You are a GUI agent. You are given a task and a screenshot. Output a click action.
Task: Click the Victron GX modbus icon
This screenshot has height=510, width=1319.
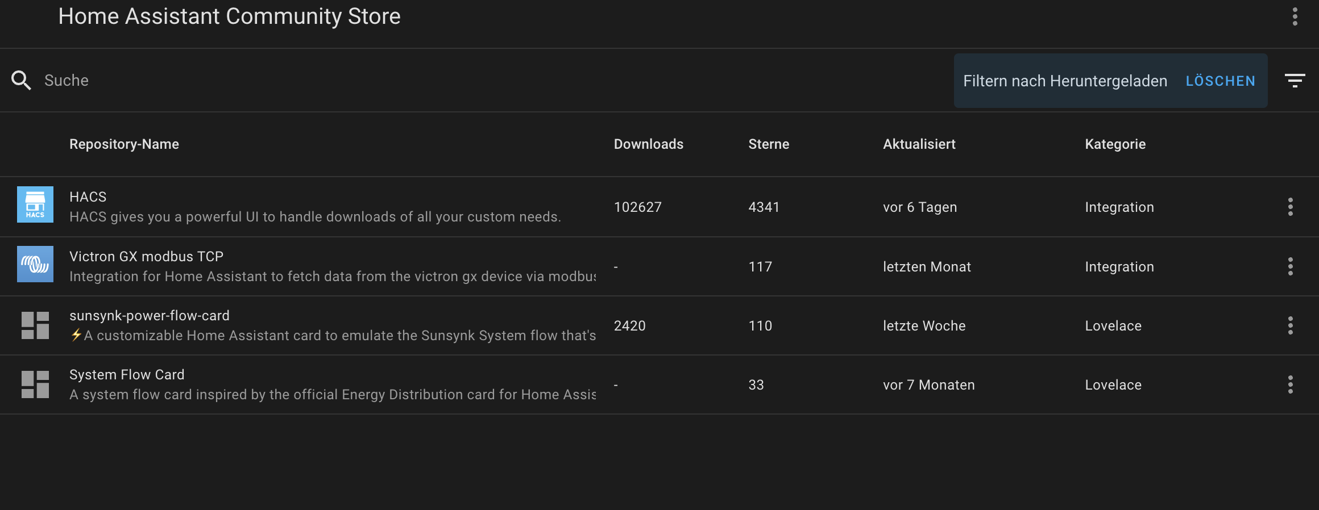pyautogui.click(x=35, y=264)
